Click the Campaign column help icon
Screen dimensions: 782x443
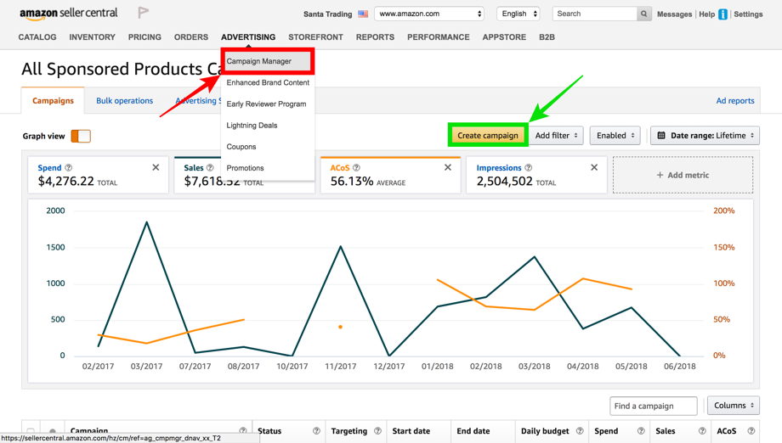[x=243, y=430]
